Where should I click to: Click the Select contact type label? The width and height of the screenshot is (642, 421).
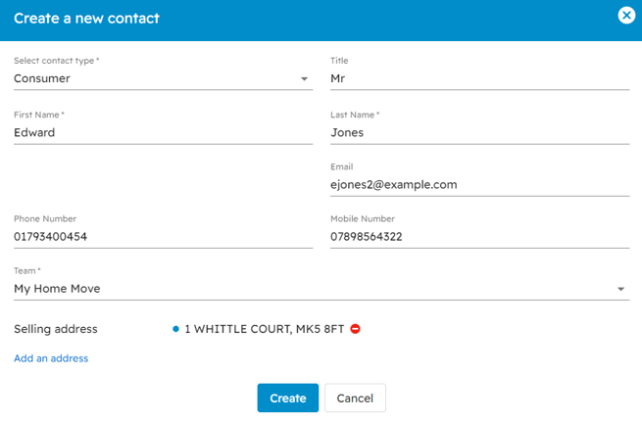pyautogui.click(x=56, y=61)
